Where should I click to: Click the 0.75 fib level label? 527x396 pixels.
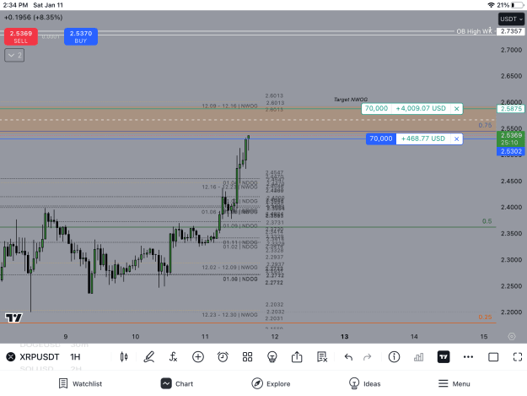point(485,125)
